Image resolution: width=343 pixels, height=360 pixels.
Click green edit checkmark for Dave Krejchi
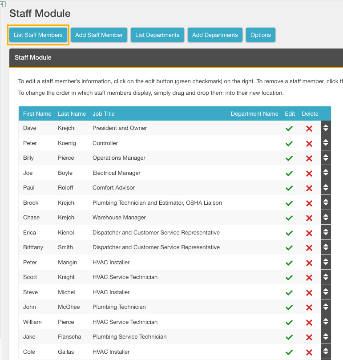(289, 129)
